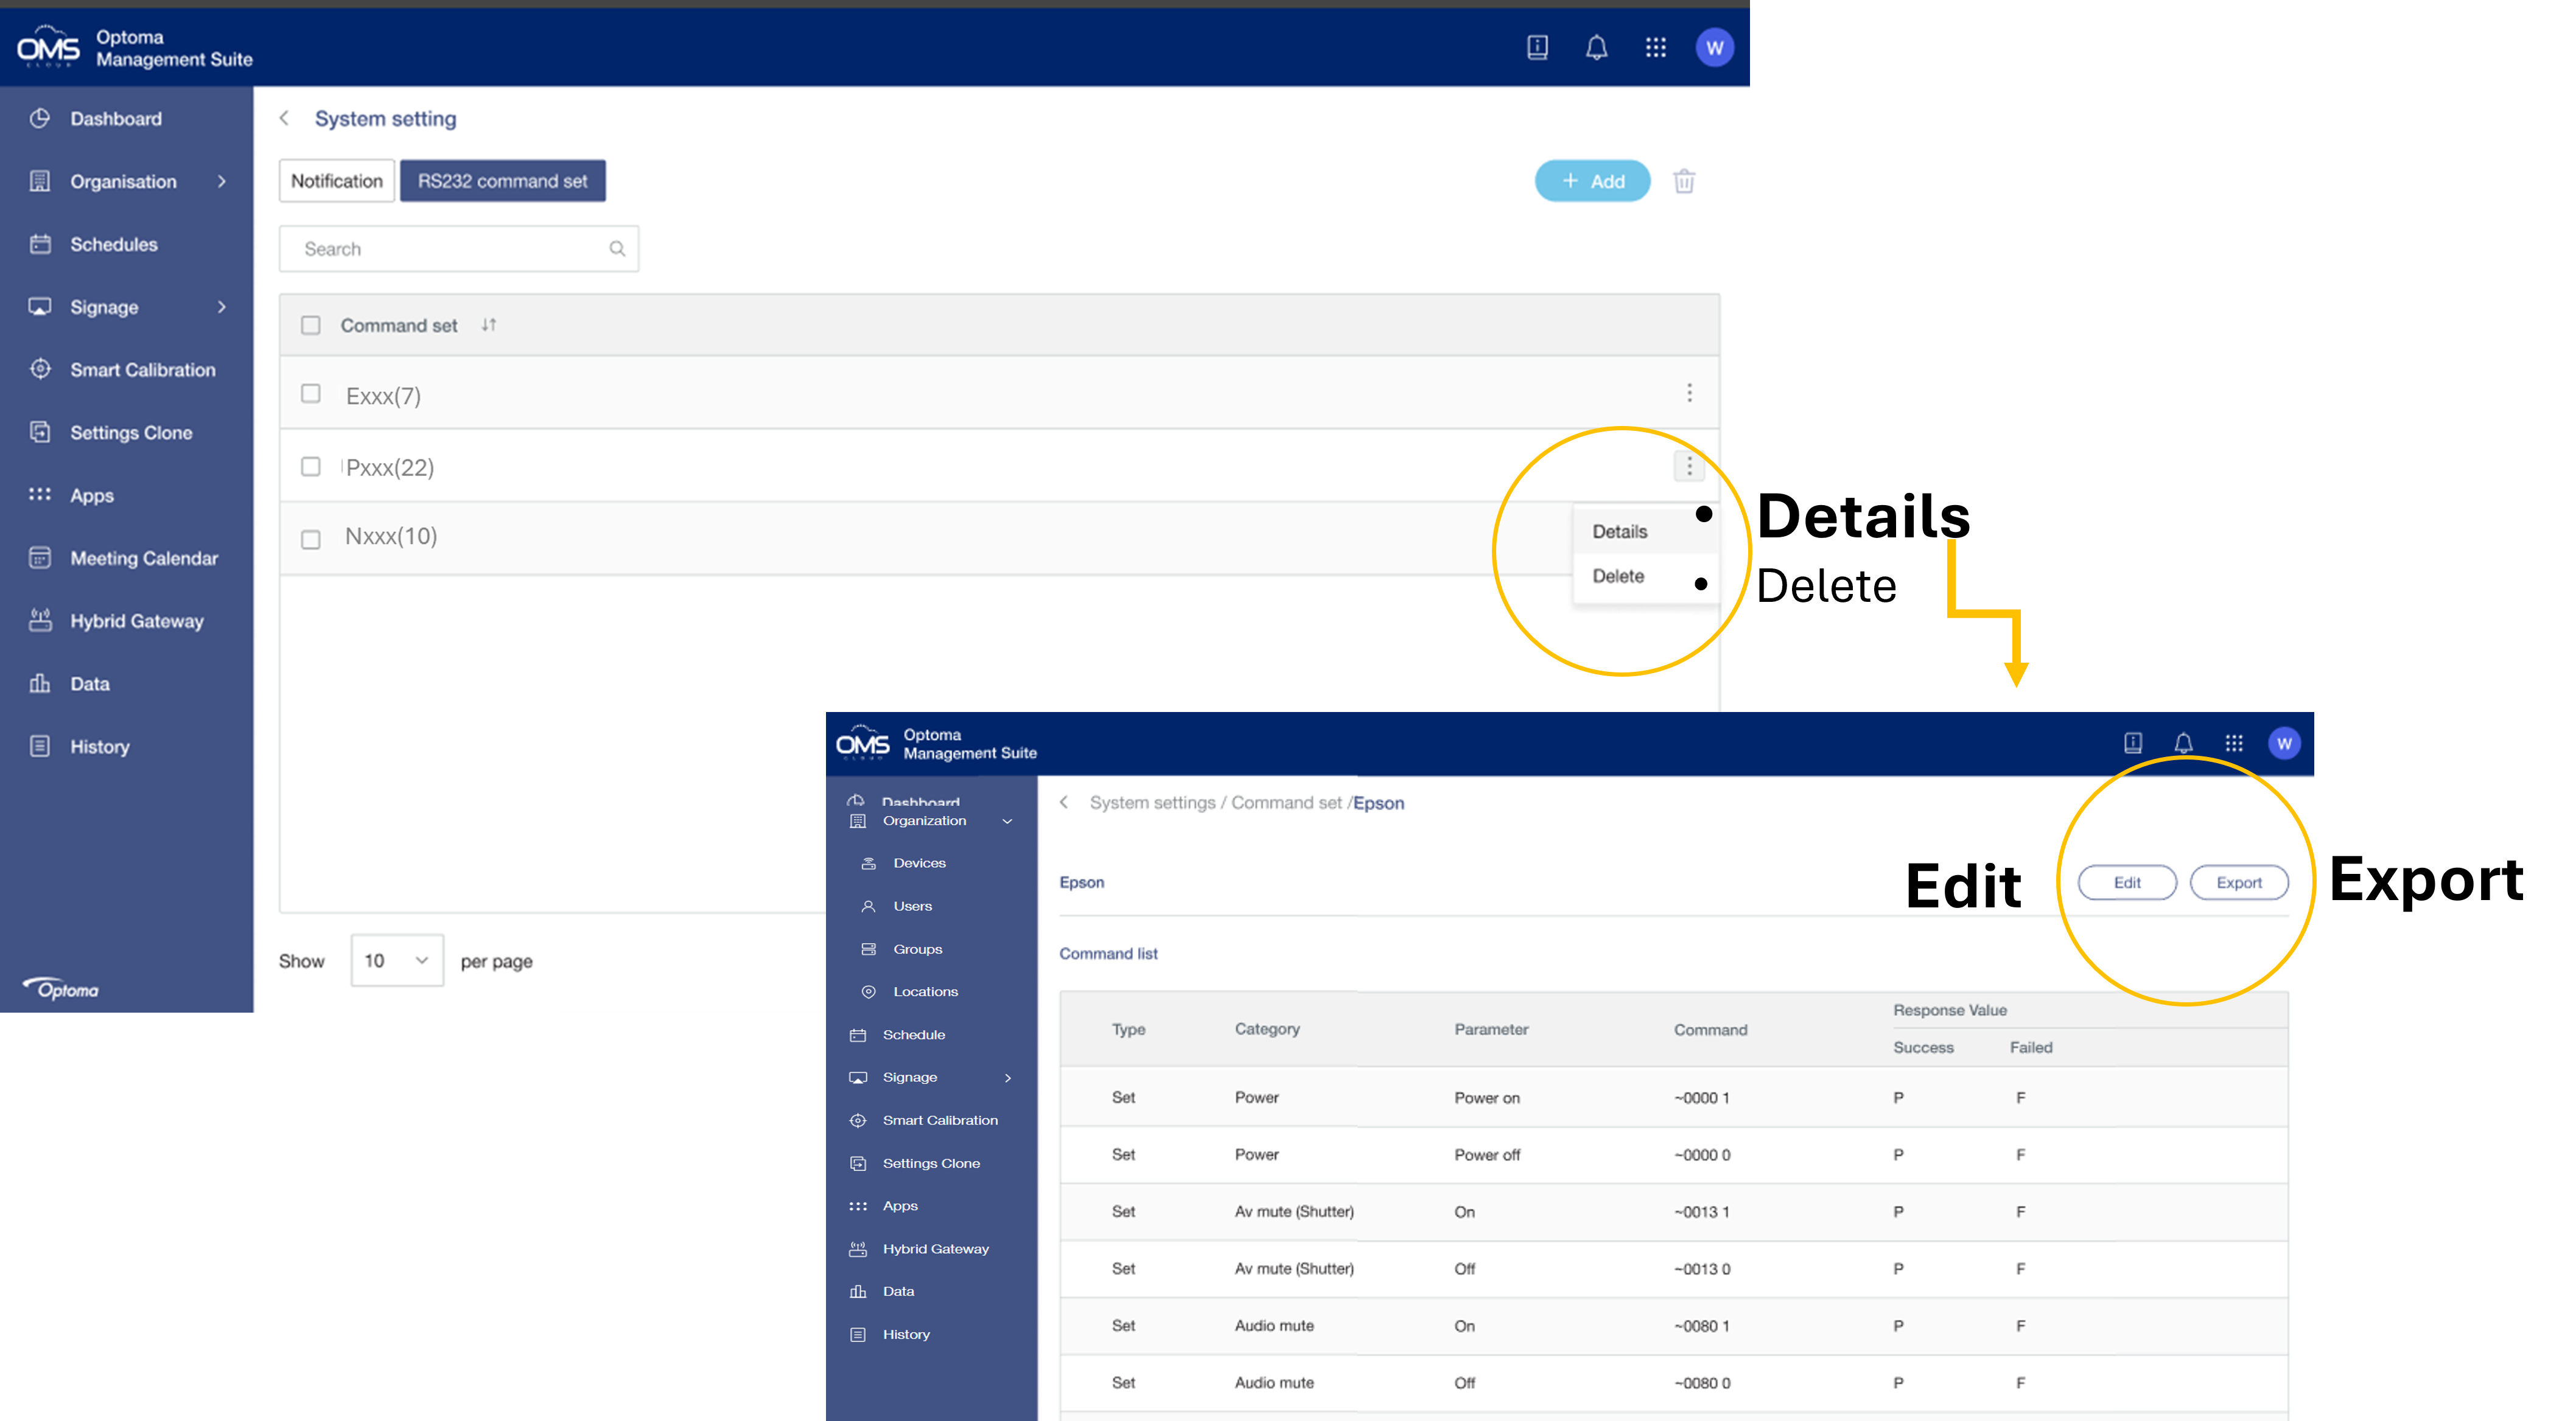Choose Details from the context menu
The height and width of the screenshot is (1421, 2576).
point(1619,532)
